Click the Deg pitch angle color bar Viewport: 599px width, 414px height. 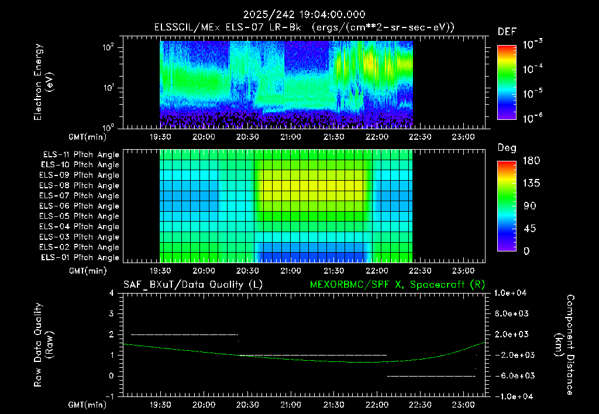pyautogui.click(x=507, y=206)
